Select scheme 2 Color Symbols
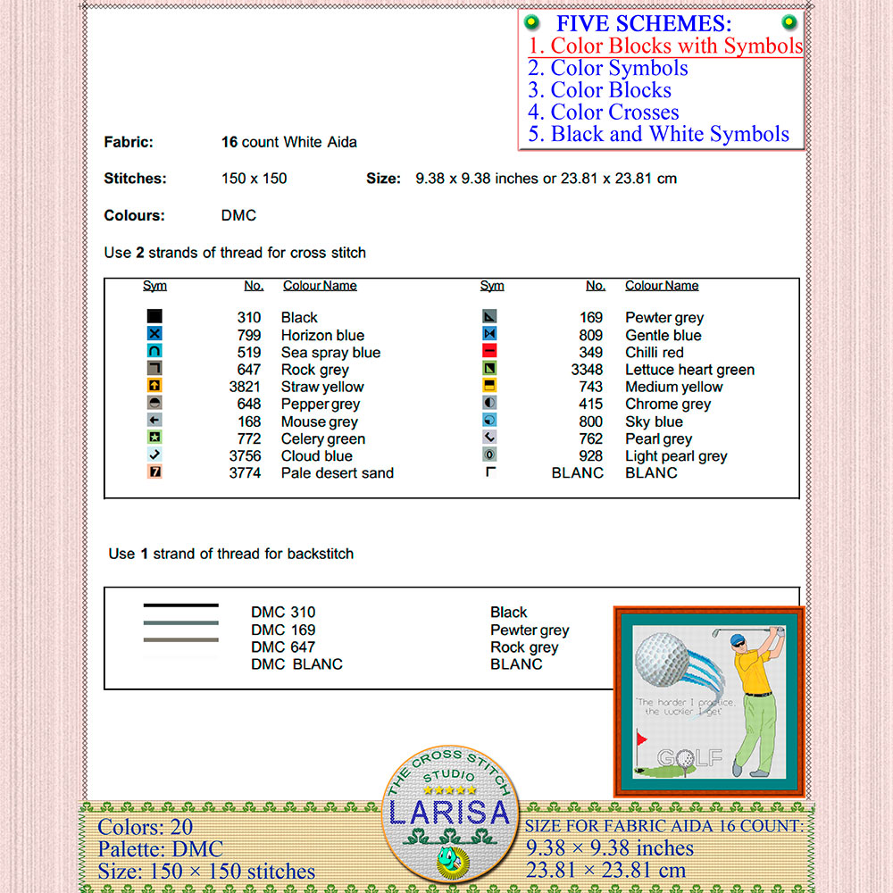The width and height of the screenshot is (893, 893). tap(607, 68)
